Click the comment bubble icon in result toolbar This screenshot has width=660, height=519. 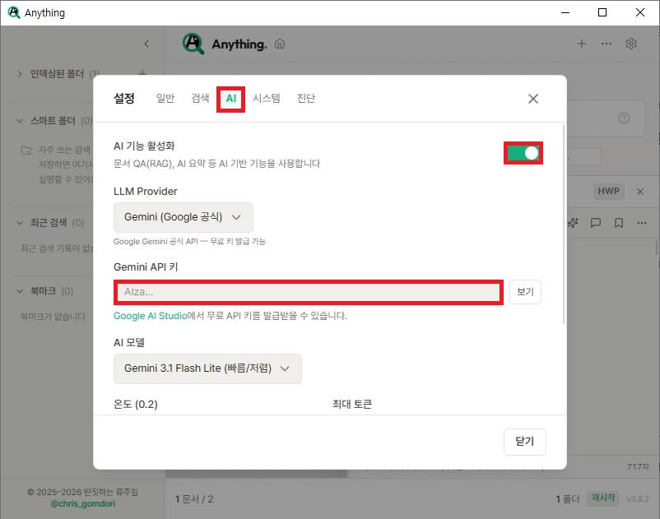pos(595,223)
